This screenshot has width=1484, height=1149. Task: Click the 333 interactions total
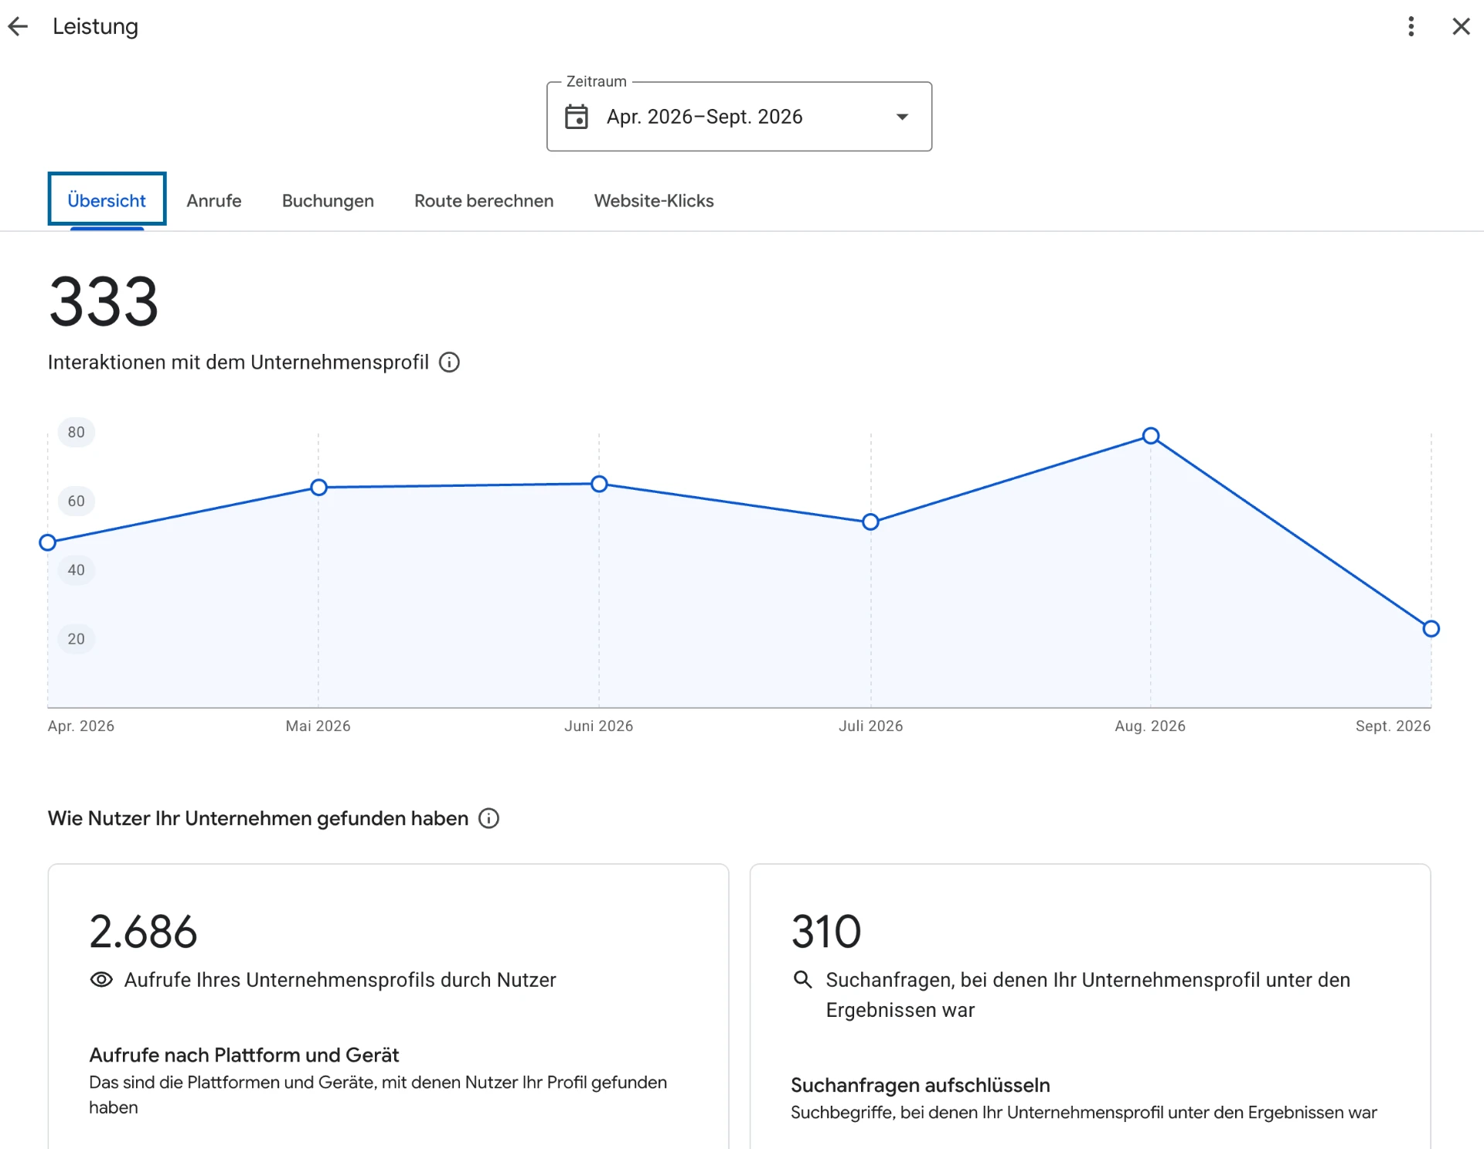tap(104, 302)
